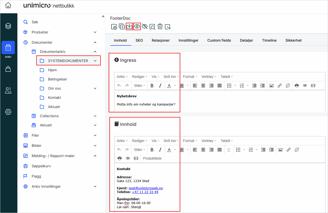Click the Produktliste button in Innhold editor

coord(152,158)
